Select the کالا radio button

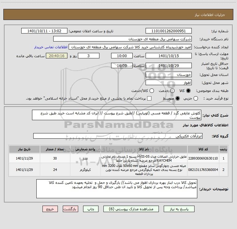click(x=188, y=91)
